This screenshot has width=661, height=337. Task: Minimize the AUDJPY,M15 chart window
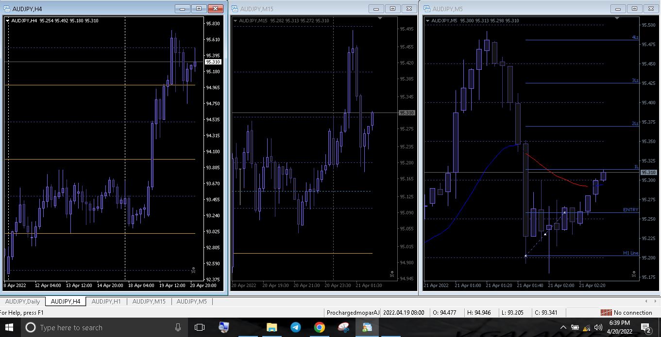pyautogui.click(x=376, y=9)
